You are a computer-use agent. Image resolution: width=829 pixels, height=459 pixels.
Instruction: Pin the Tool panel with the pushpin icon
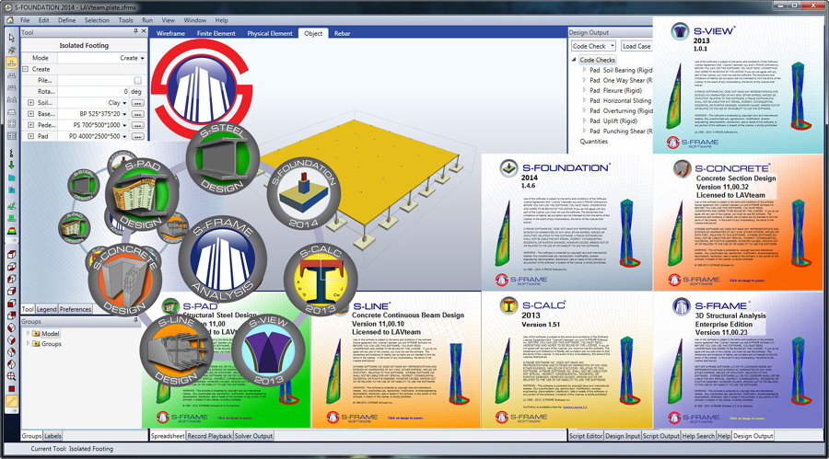135,31
